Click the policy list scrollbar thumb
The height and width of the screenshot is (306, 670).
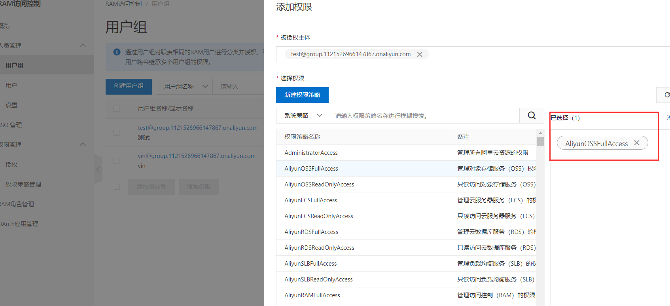click(x=540, y=141)
